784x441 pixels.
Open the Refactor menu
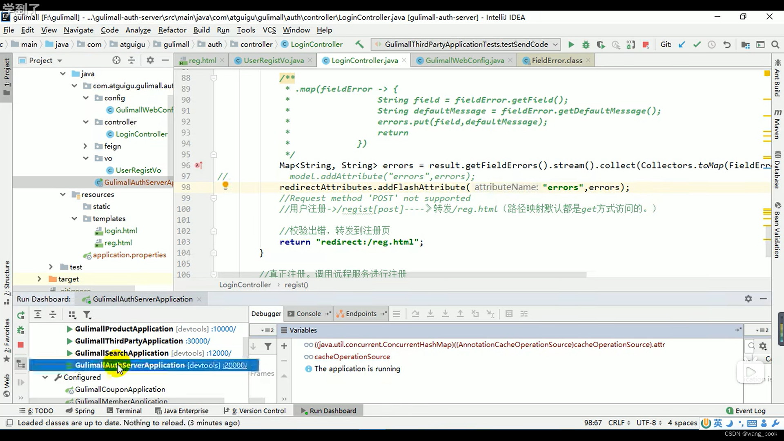[x=172, y=30]
